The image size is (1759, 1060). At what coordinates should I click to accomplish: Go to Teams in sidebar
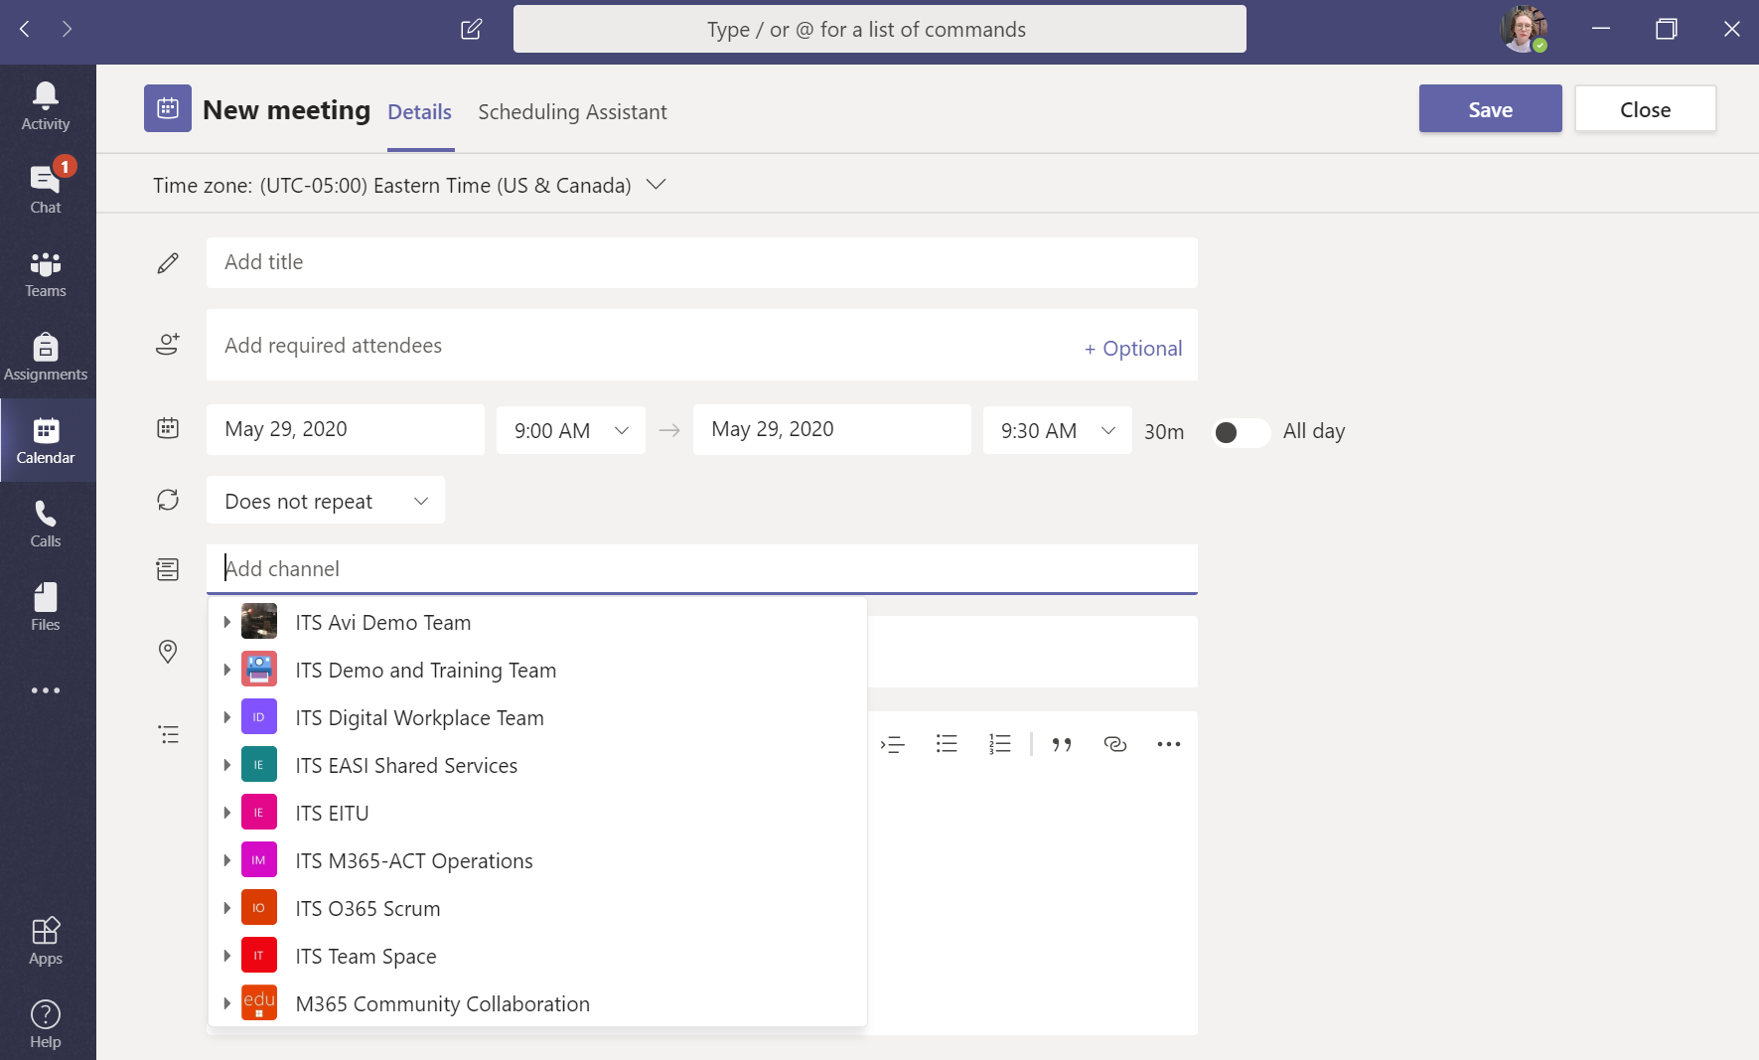46,273
